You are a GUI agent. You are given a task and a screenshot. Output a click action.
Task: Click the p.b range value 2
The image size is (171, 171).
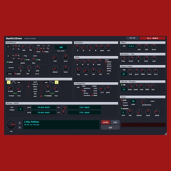(21, 109)
